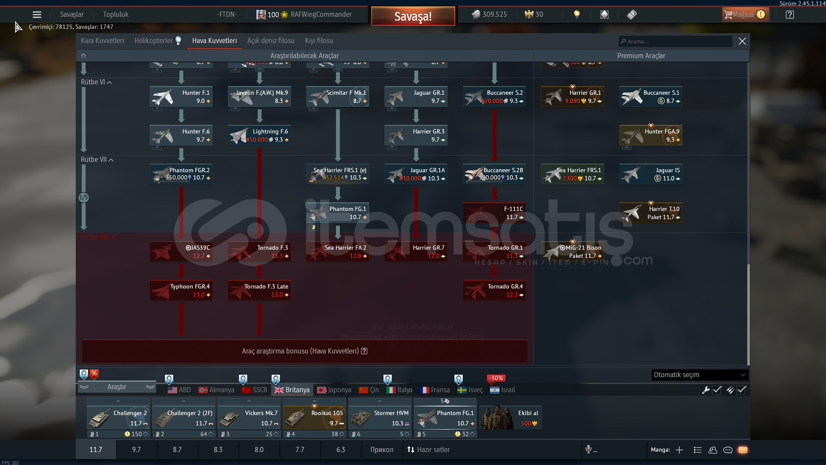Click the red percent discount badge
Viewport: 826px width, 465px height.
(x=94, y=374)
